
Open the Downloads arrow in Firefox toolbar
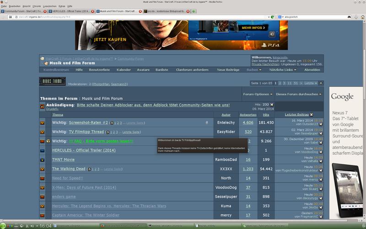click(x=356, y=17)
